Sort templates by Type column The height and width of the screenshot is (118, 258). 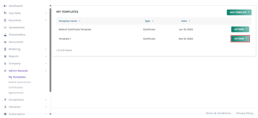click(152, 21)
